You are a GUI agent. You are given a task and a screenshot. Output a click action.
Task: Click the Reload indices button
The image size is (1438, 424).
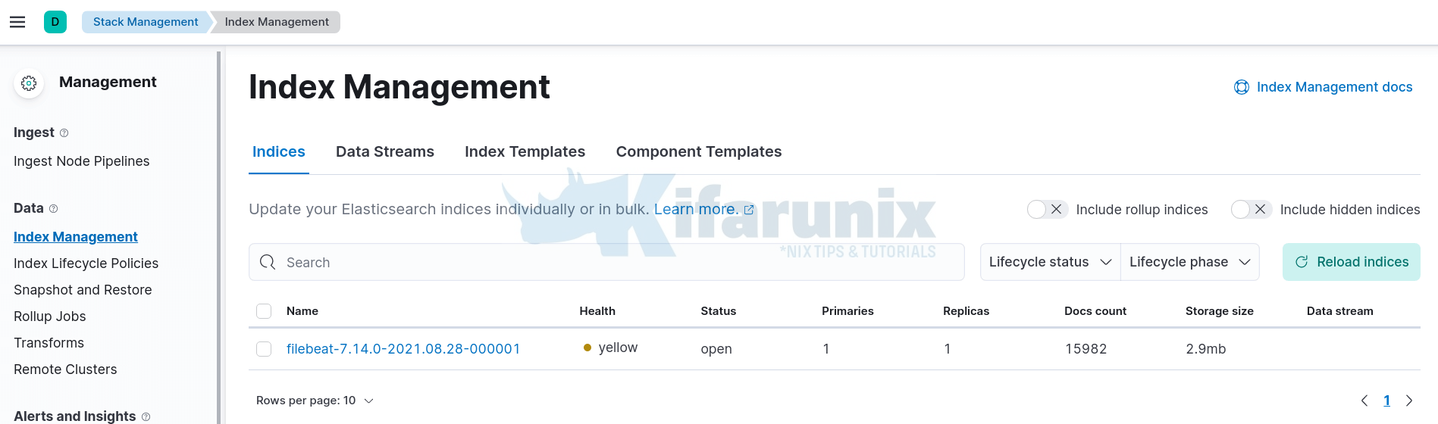[1352, 262]
